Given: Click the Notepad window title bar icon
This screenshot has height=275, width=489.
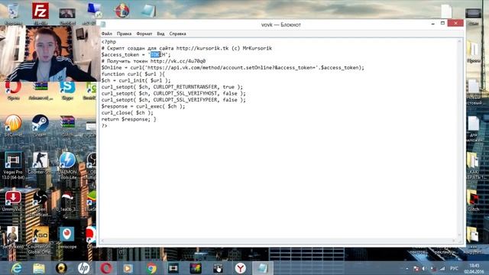Looking at the screenshot, I should click(x=103, y=24).
